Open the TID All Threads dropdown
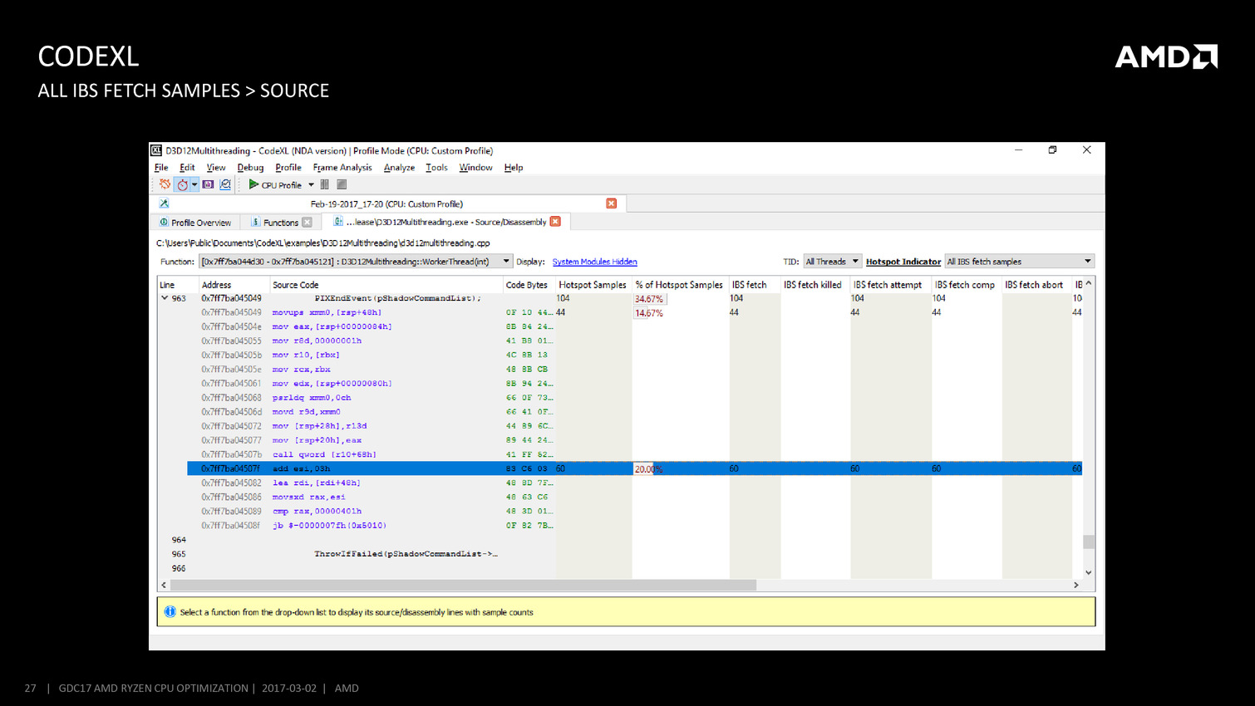Image resolution: width=1255 pixels, height=706 pixels. [832, 262]
